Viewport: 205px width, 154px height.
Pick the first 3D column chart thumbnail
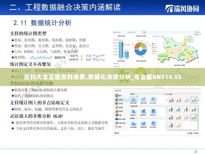[x=134, y=111]
